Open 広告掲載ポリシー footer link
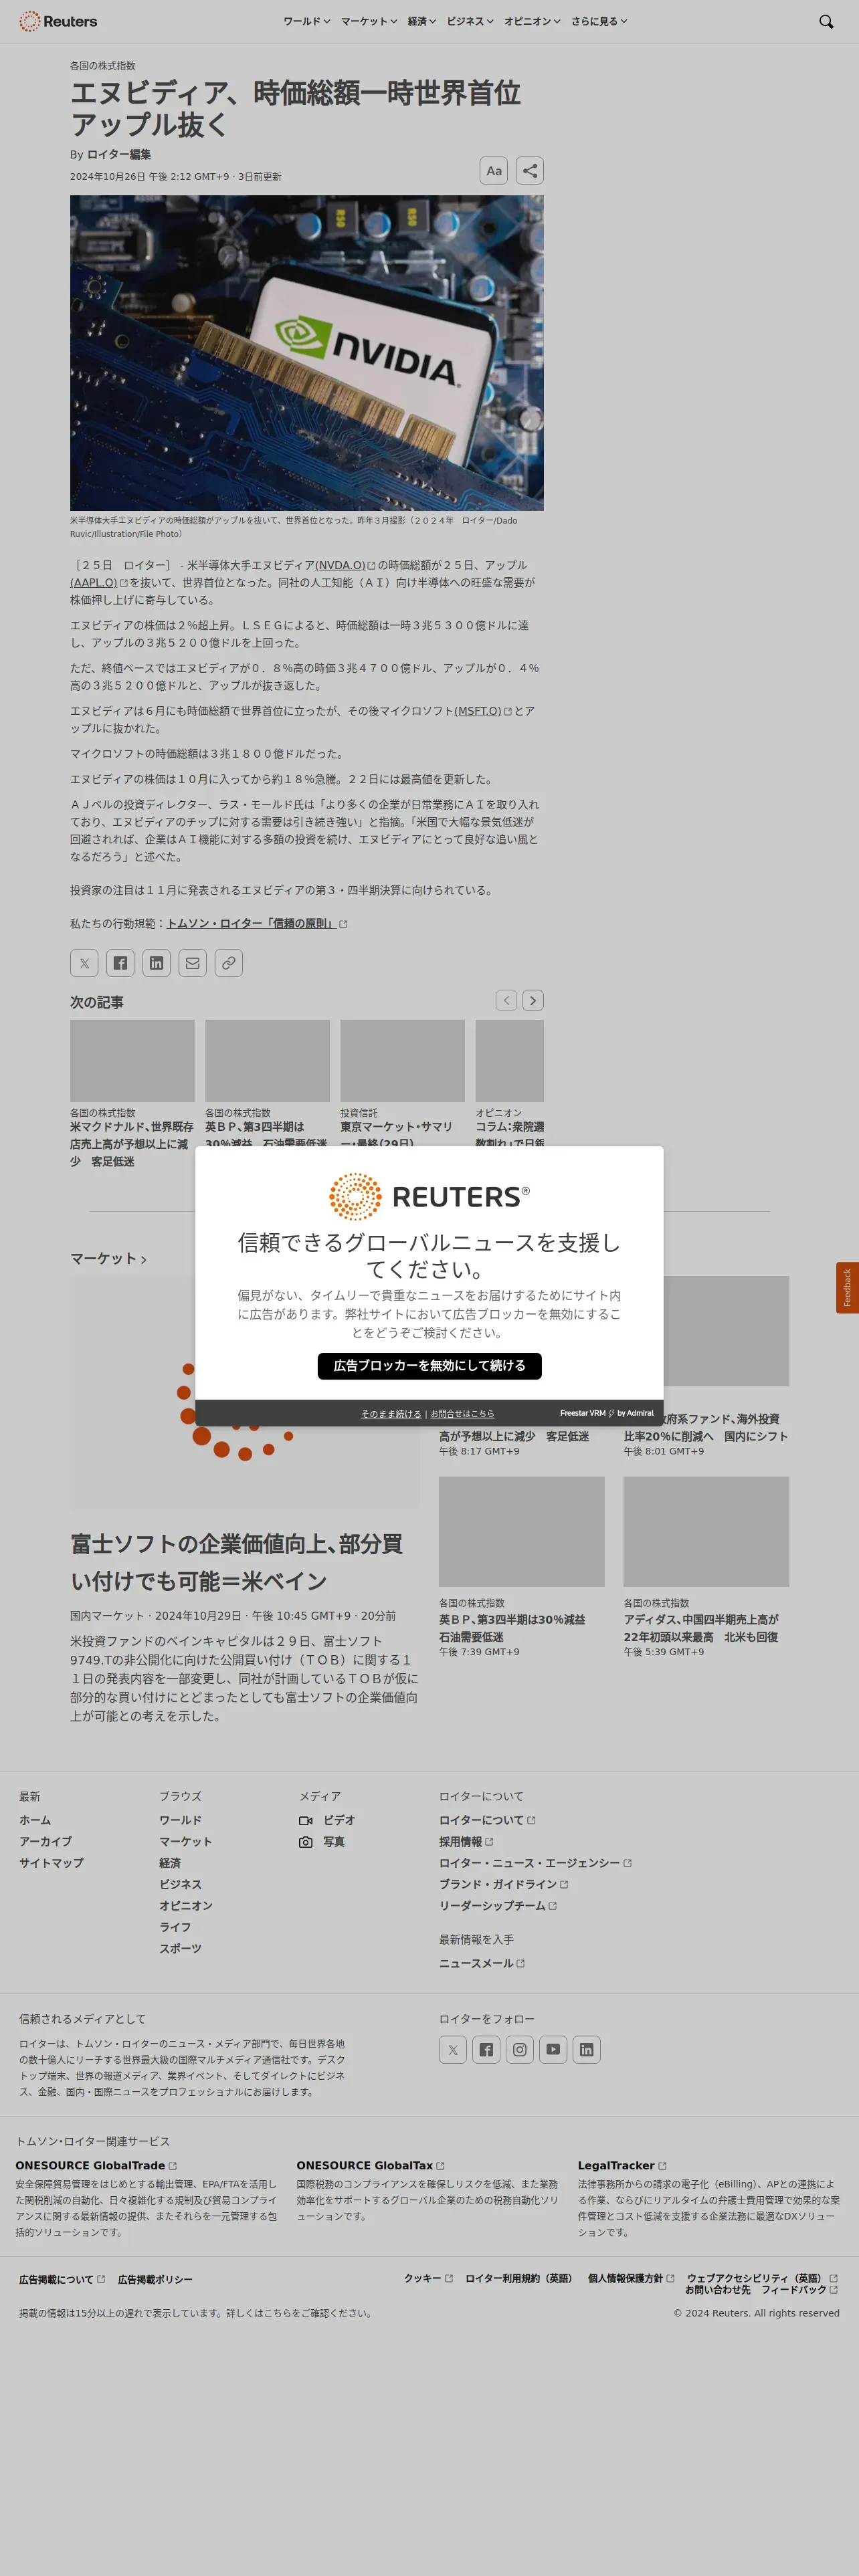859x2576 pixels. (x=155, y=2279)
